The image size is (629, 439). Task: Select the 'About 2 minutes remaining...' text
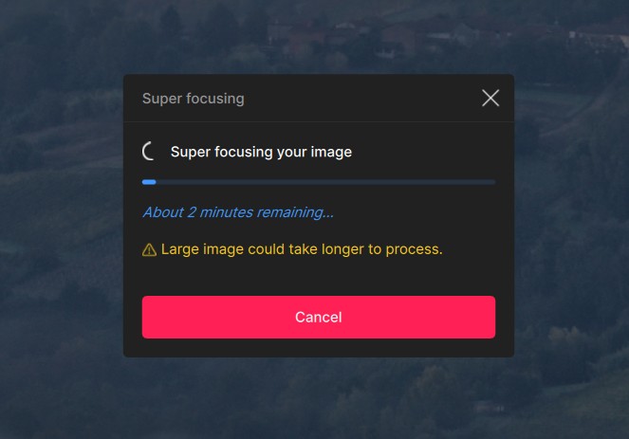coord(237,212)
